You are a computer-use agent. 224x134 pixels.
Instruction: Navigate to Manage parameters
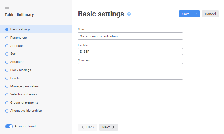coord(24,86)
